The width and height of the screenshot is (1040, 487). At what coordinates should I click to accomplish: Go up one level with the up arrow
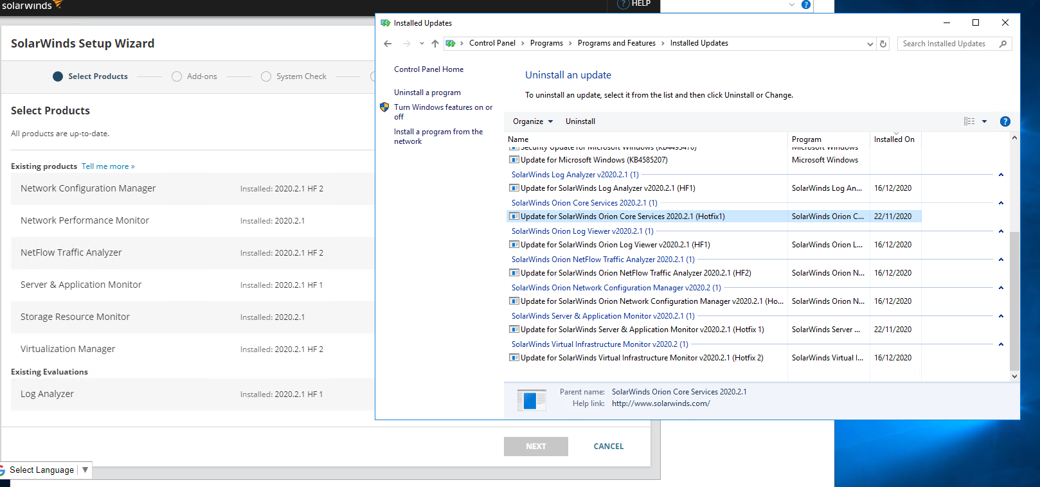point(435,44)
